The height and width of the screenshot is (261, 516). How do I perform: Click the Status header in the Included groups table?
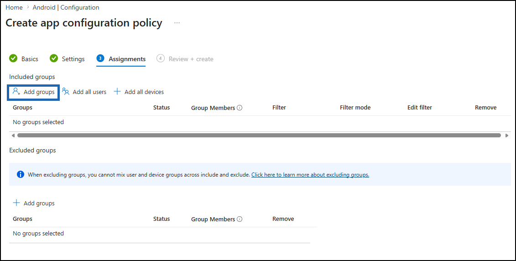[162, 108]
